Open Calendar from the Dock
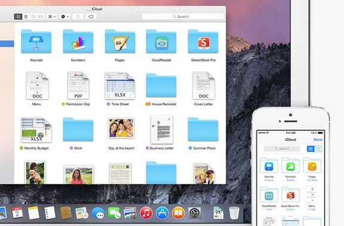344x226 pixels. [x=17, y=213]
